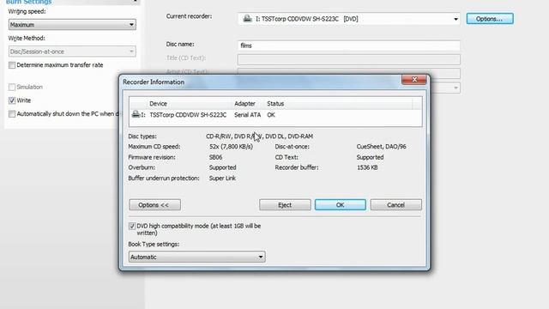Click the Disc name field containing films
The width and height of the screenshot is (549, 309).
coord(349,45)
